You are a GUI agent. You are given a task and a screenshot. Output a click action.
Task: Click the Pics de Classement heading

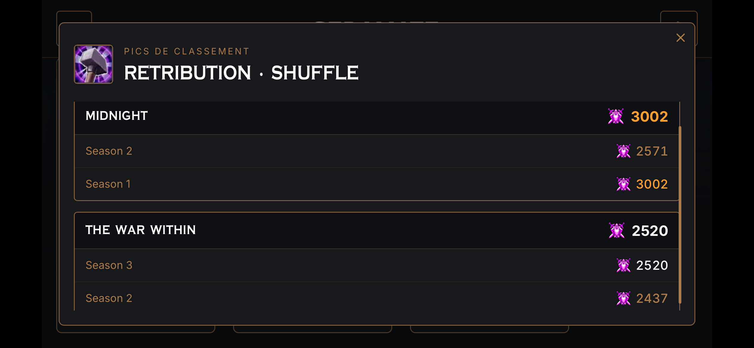(187, 51)
